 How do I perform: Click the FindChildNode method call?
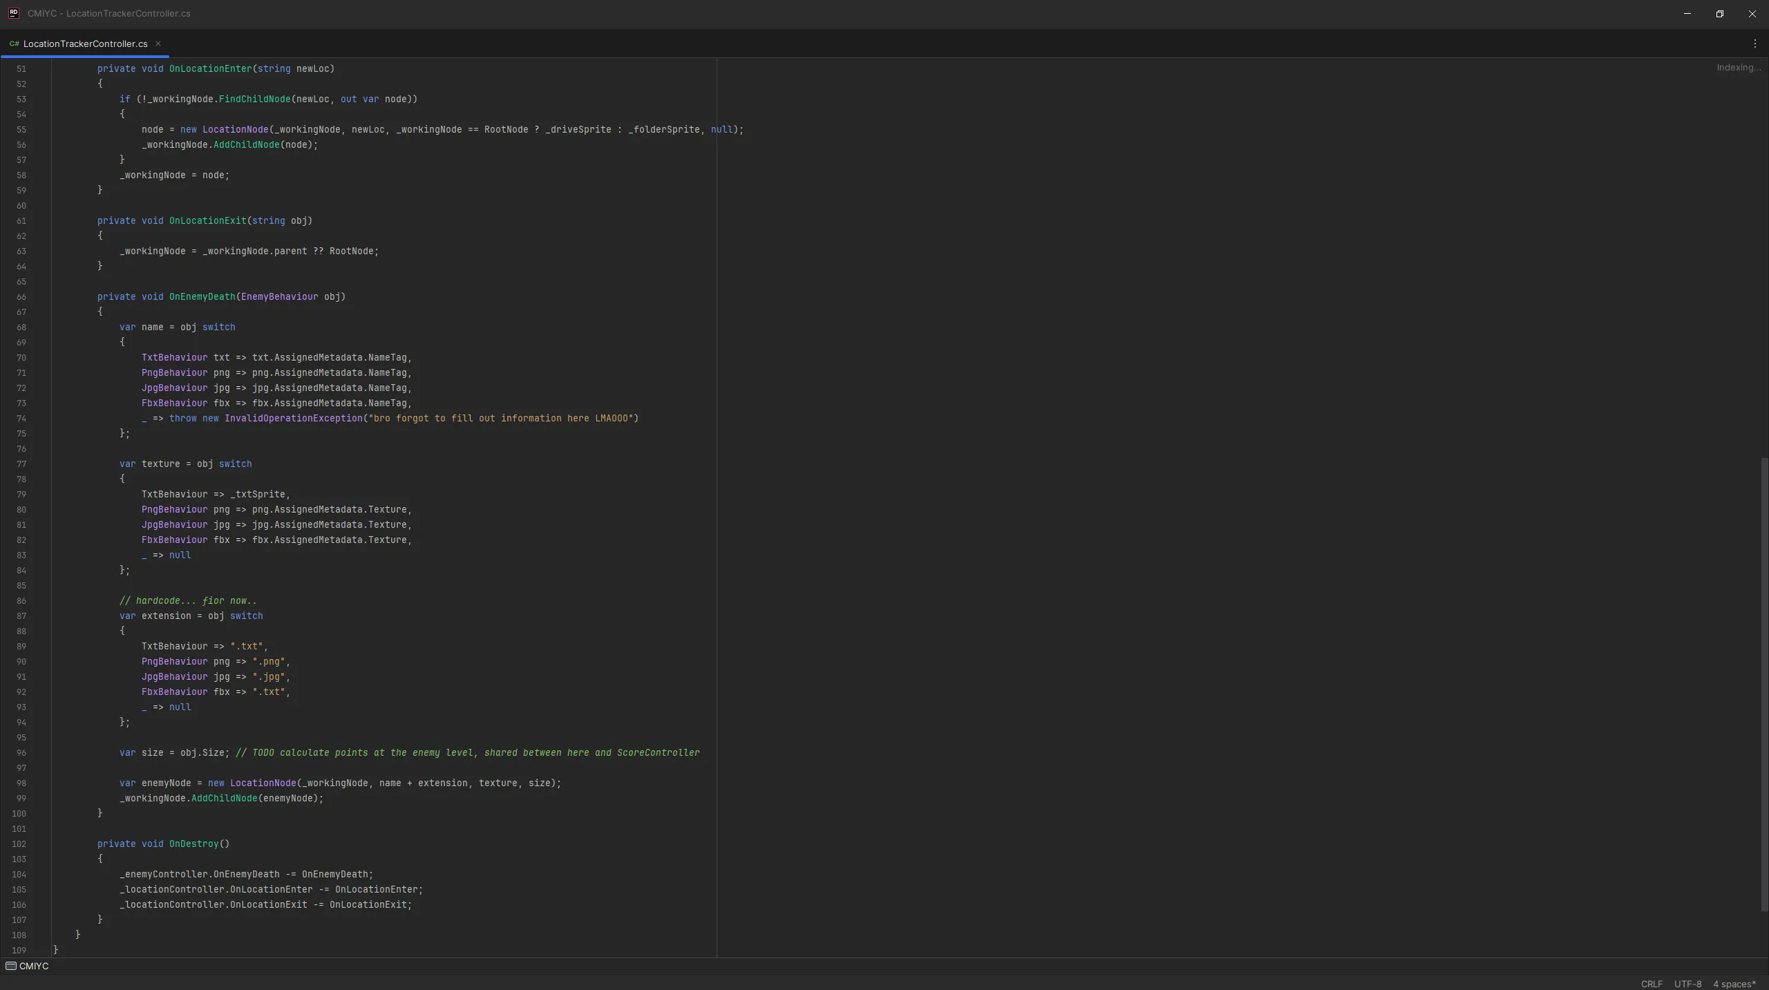click(254, 99)
